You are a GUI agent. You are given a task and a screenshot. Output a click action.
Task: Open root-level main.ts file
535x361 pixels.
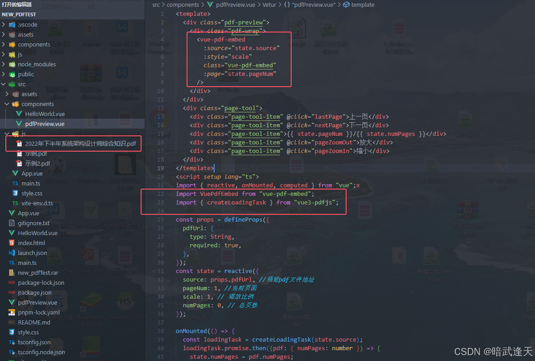(x=27, y=263)
